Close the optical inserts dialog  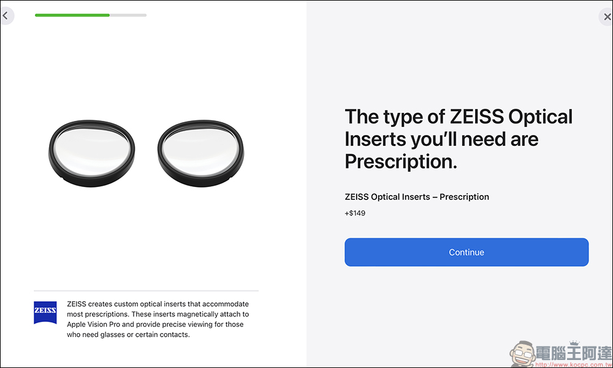(x=607, y=17)
